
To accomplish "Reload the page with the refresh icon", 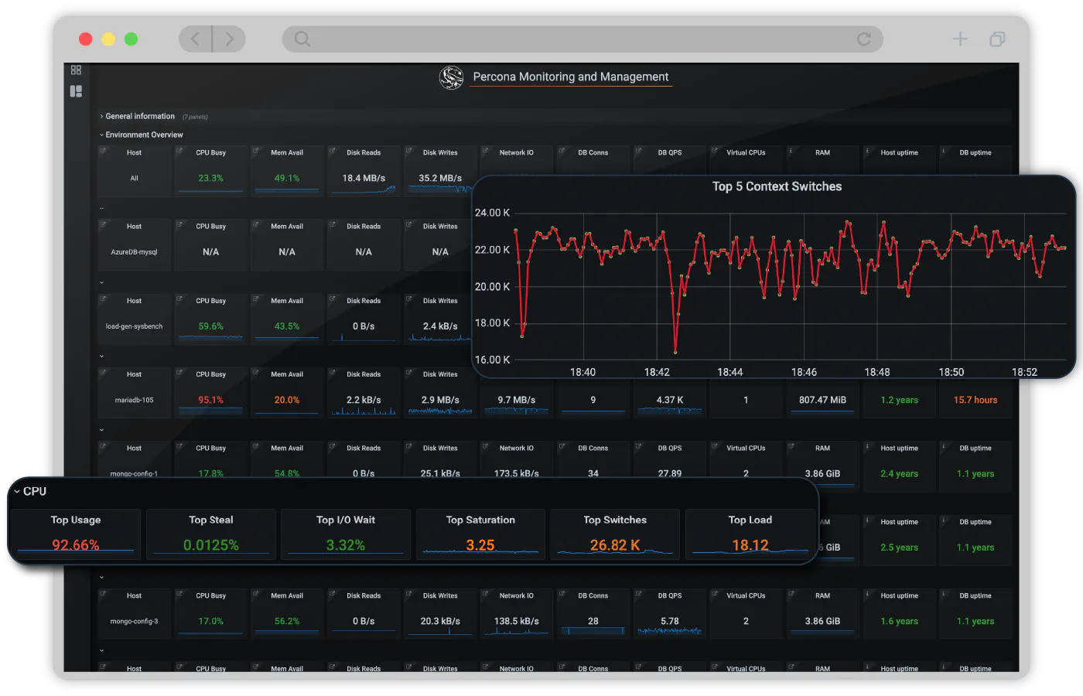I will point(864,39).
